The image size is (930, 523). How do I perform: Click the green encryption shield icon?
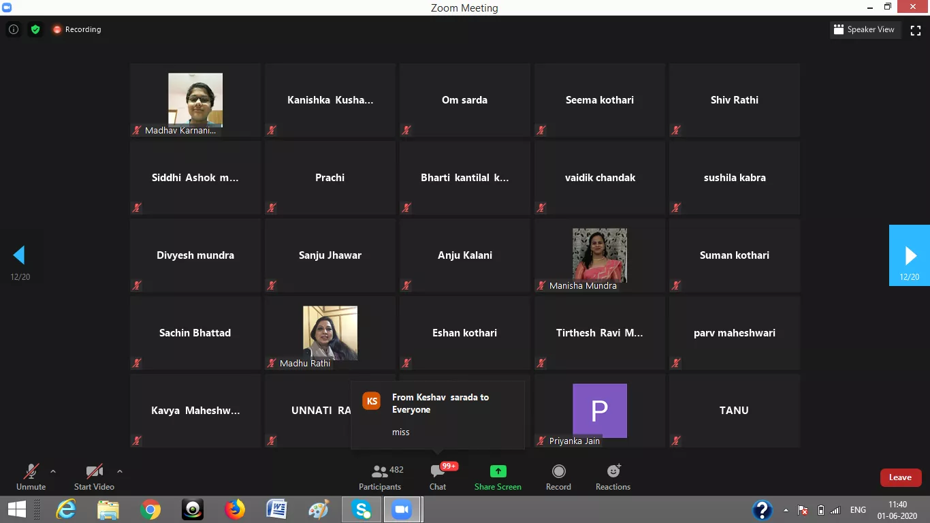35,29
